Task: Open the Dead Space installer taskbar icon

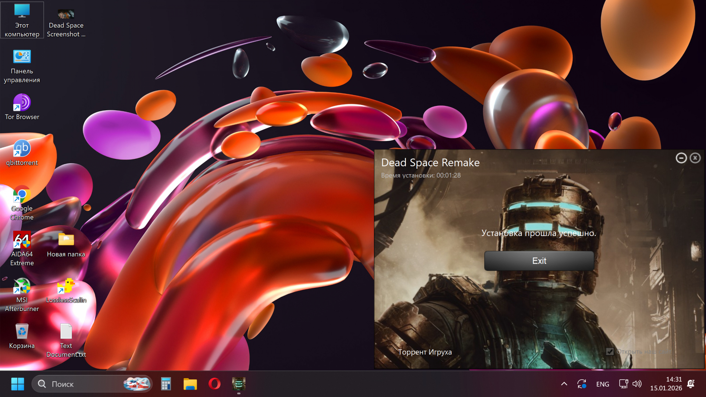Action: point(239,384)
